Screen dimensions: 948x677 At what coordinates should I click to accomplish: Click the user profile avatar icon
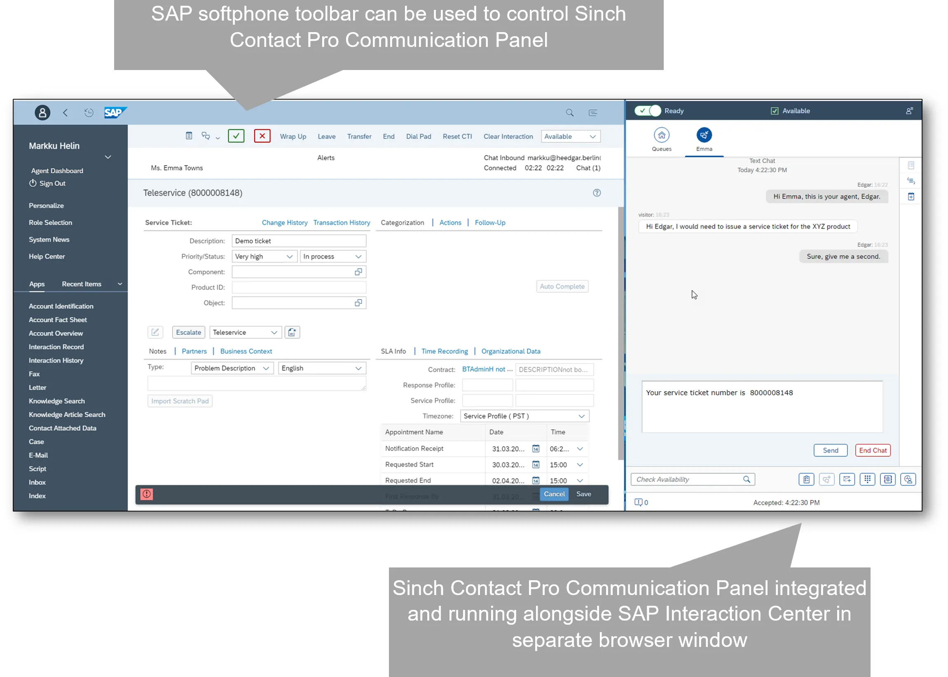[x=42, y=112]
